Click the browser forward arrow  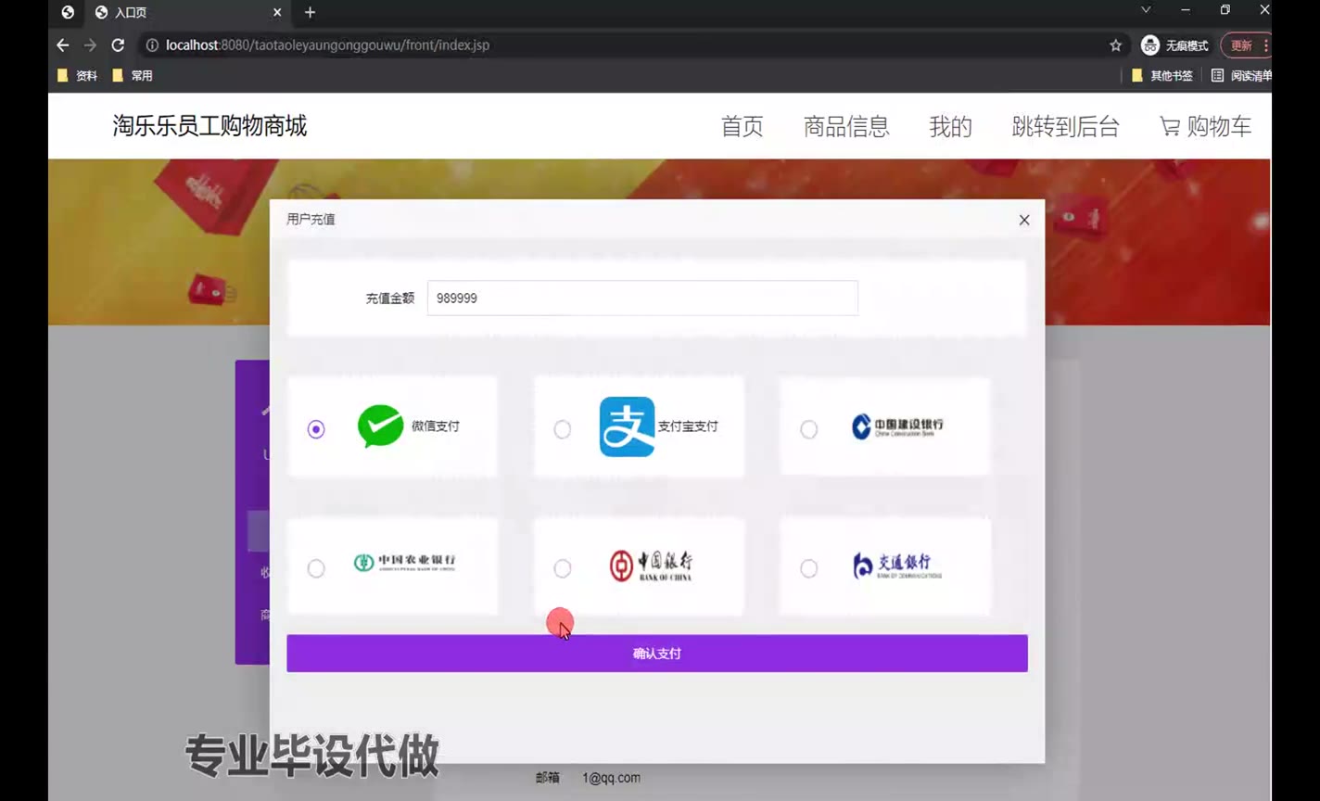click(90, 44)
